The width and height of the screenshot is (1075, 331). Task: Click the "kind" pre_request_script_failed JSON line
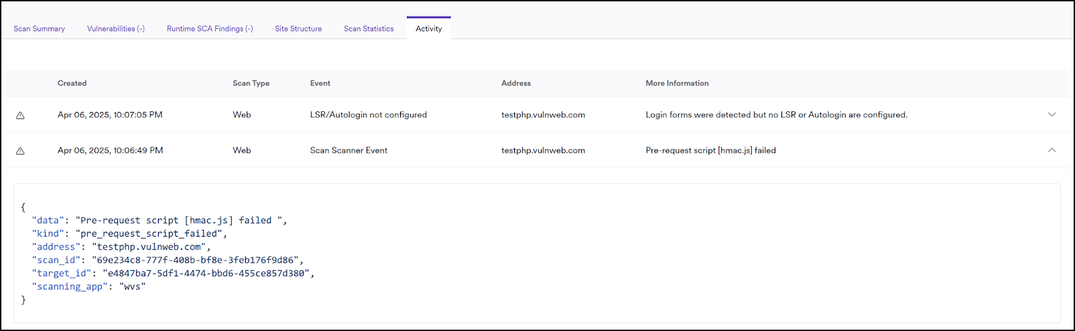click(x=129, y=234)
